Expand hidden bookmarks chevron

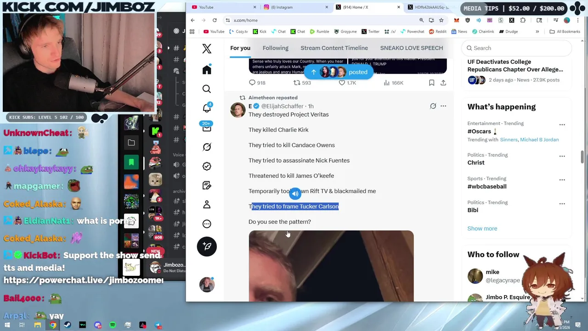(537, 32)
